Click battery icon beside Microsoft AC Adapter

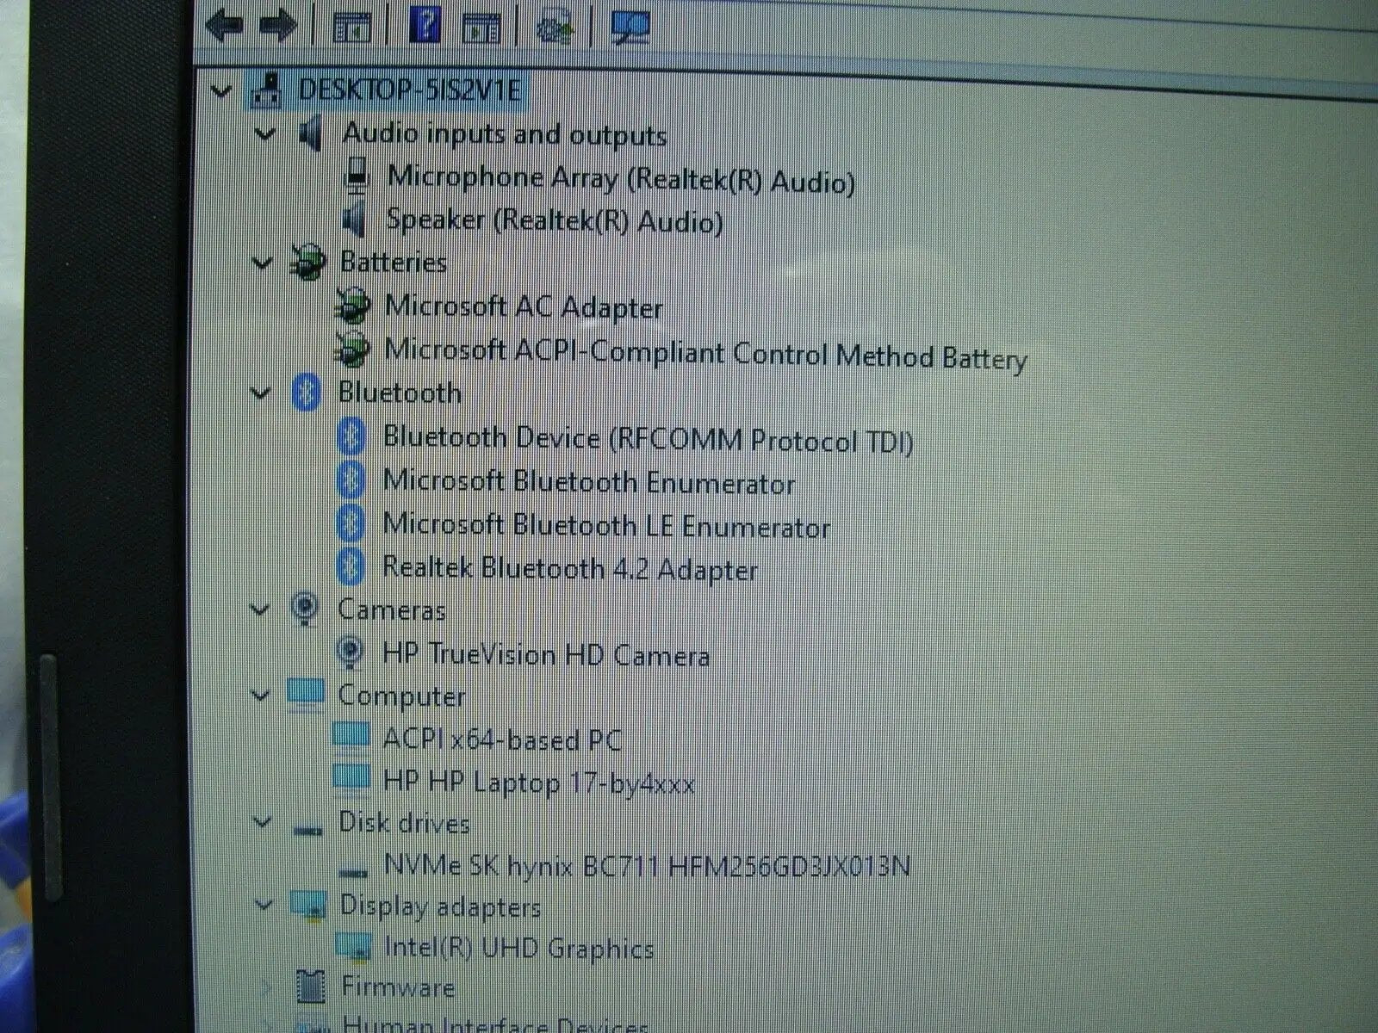click(x=352, y=306)
